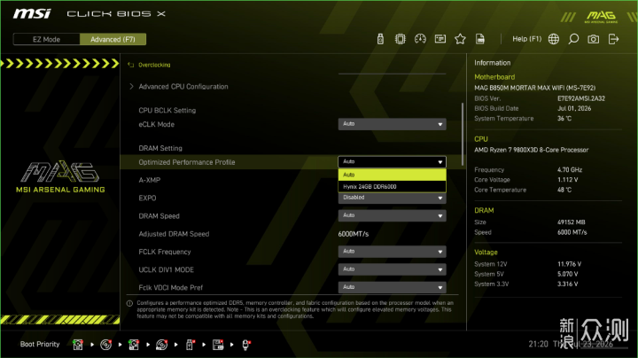Open DRAM Speed dropdown
638x358 pixels.
(x=393, y=215)
